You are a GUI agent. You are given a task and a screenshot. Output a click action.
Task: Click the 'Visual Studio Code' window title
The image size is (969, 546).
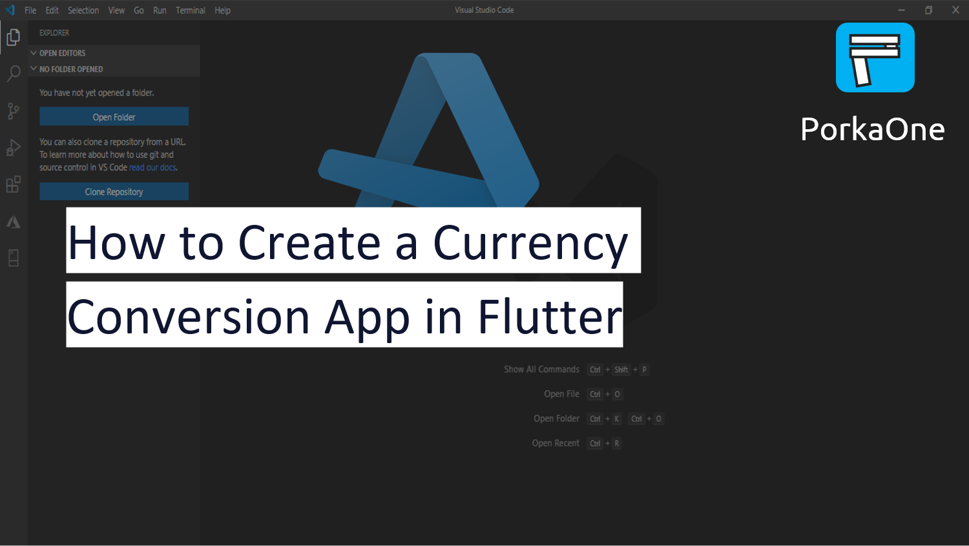[x=484, y=10]
